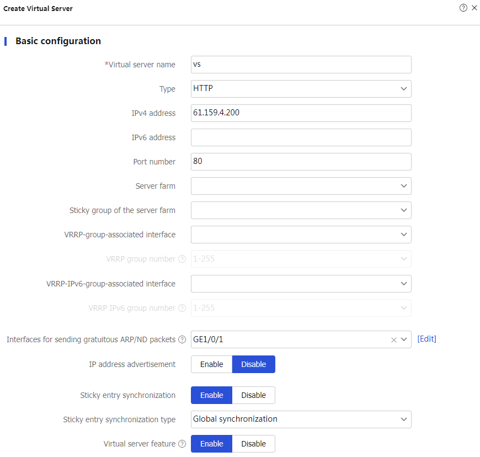Screen dimensions: 480x457
Task: Close the Create Virtual Server dialog
Action: coord(474,8)
